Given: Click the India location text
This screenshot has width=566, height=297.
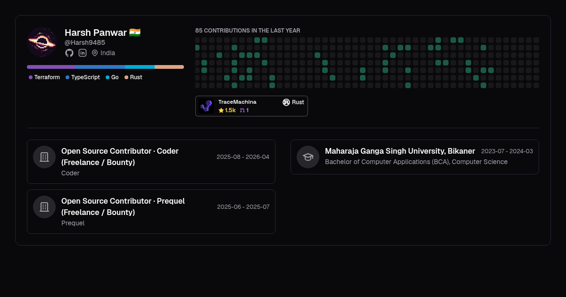Looking at the screenshot, I should pyautogui.click(x=108, y=53).
